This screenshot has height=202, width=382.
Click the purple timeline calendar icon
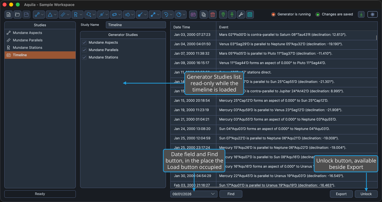193,15
